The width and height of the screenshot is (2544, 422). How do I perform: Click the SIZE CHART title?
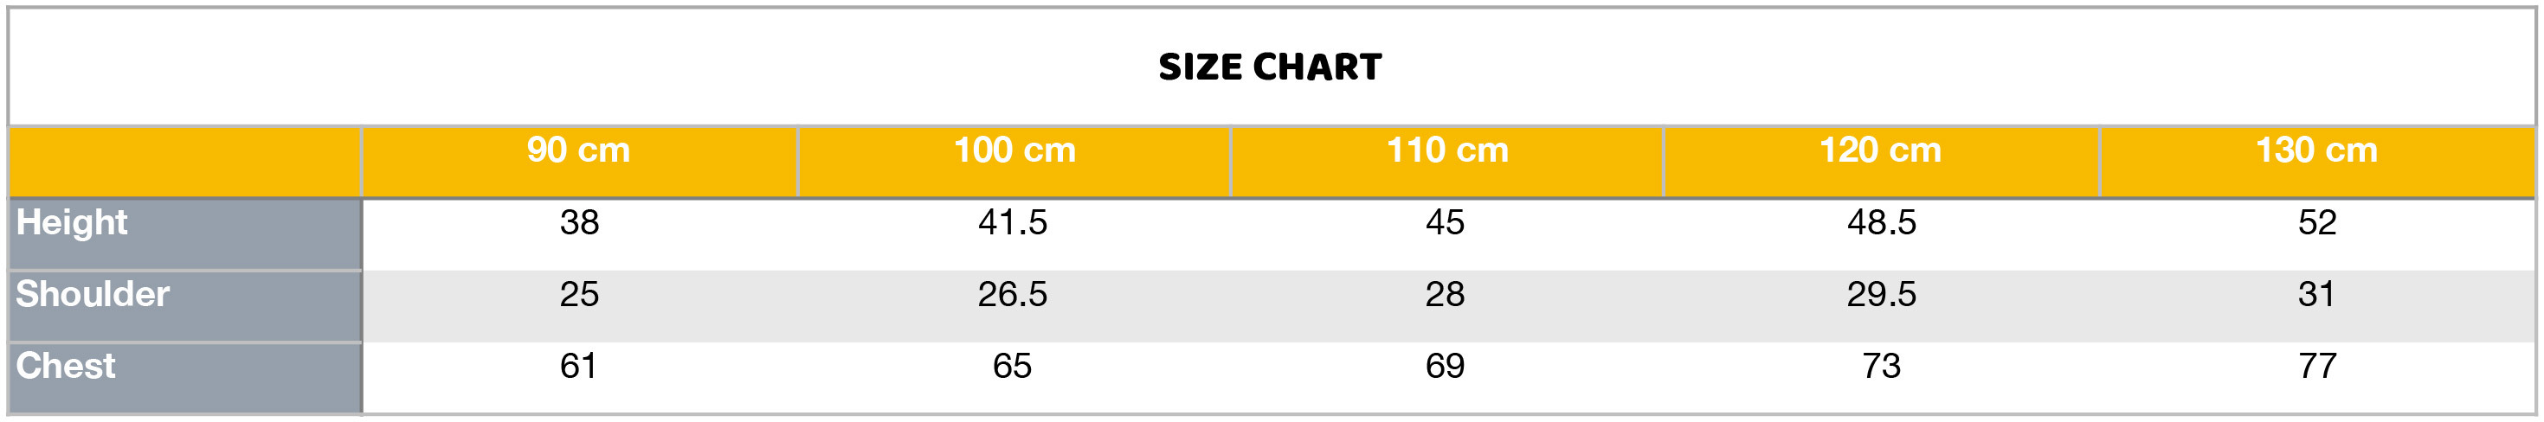coord(1270,67)
